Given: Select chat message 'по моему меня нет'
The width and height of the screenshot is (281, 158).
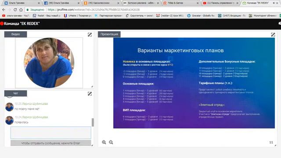Looking at the screenshot, I should coord(27,109).
